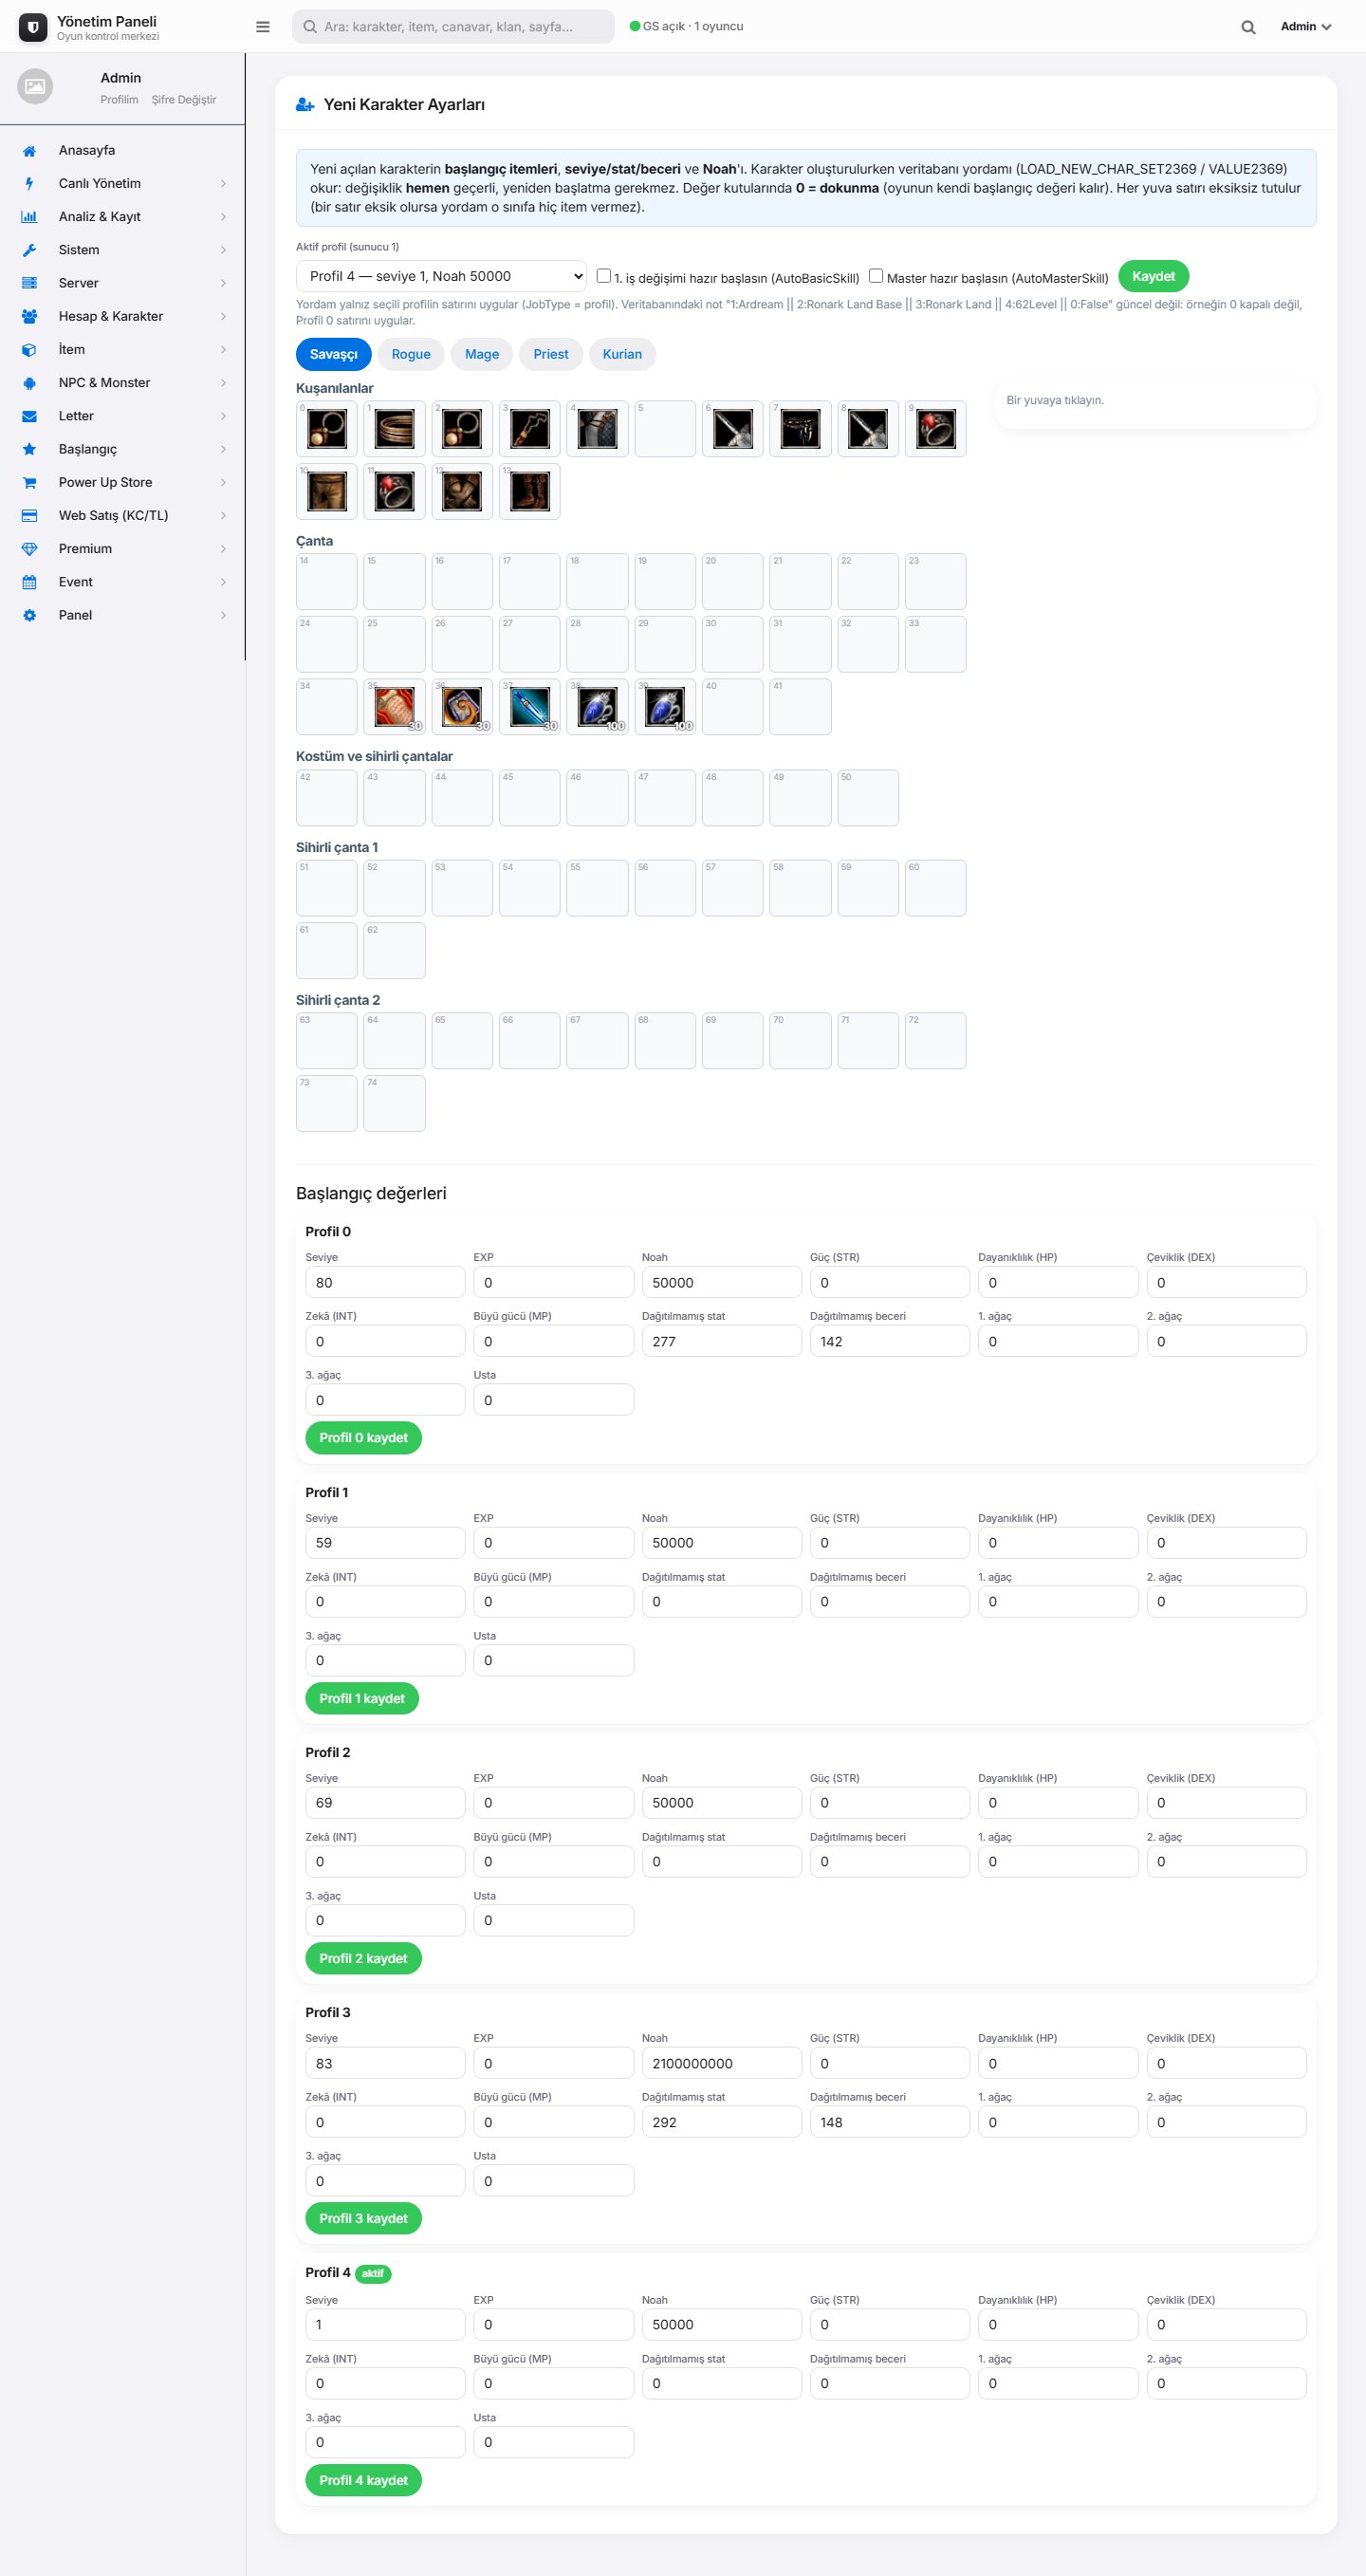The image size is (1366, 2576).
Task: Click the magnifier icon beside Admin menu
Action: pos(1248,27)
